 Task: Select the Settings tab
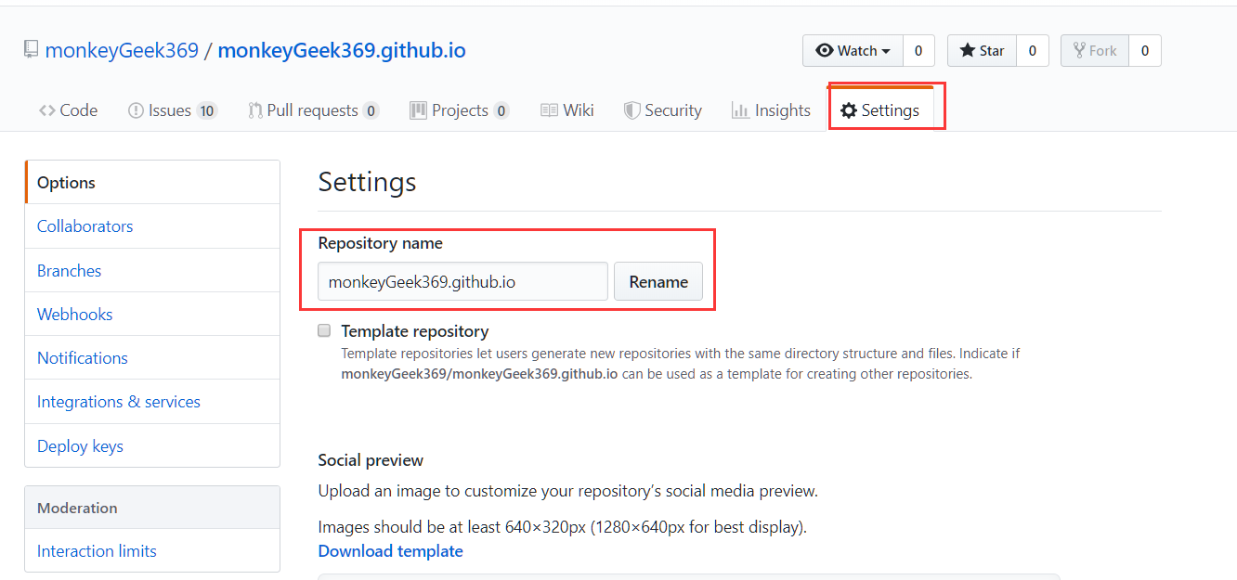point(880,110)
